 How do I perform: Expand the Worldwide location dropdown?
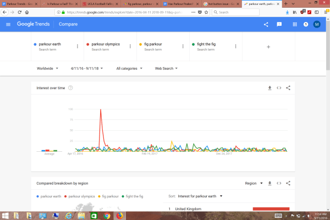[x=48, y=69]
